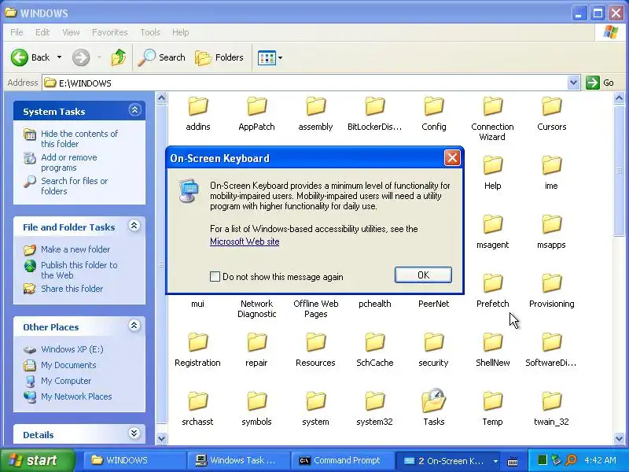Open the SchCache folder

[375, 350]
